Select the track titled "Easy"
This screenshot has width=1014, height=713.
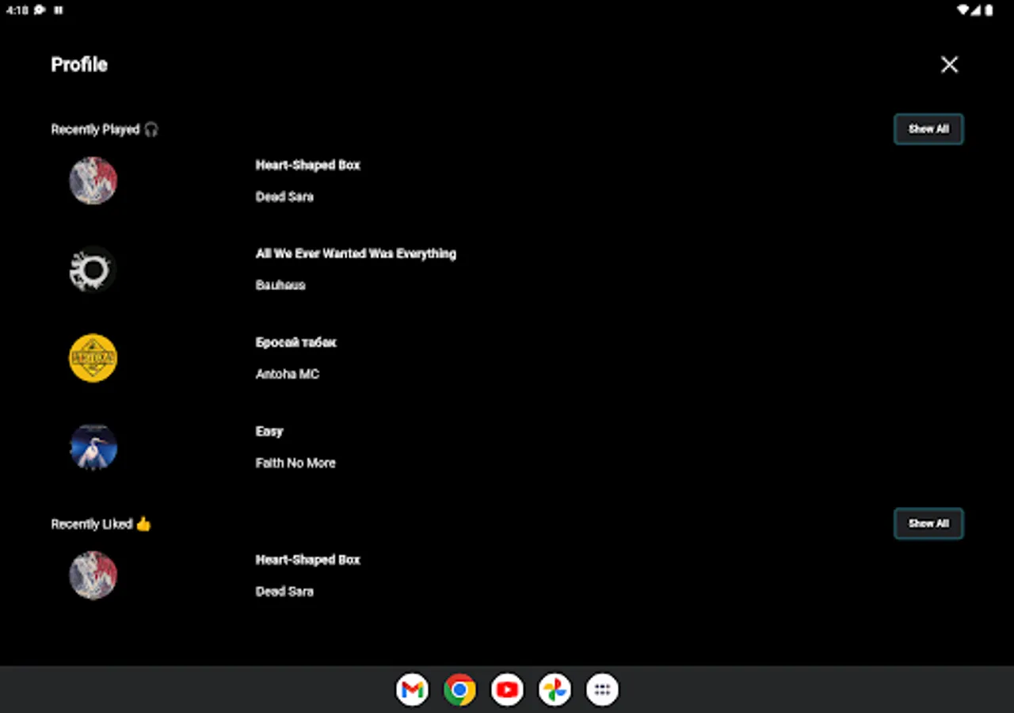pyautogui.click(x=269, y=431)
